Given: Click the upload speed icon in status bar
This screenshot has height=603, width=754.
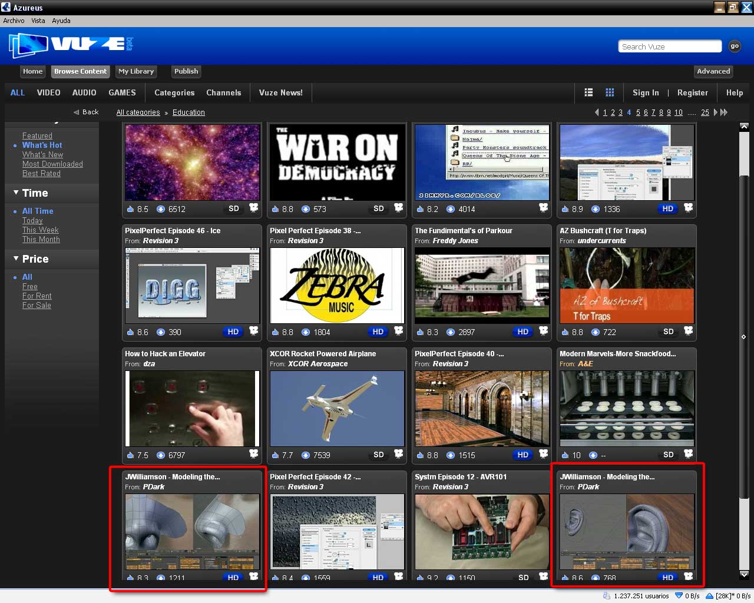Looking at the screenshot, I should [x=709, y=595].
